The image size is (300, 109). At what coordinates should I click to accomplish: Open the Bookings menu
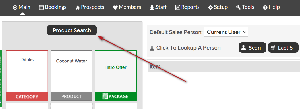pos(53,7)
